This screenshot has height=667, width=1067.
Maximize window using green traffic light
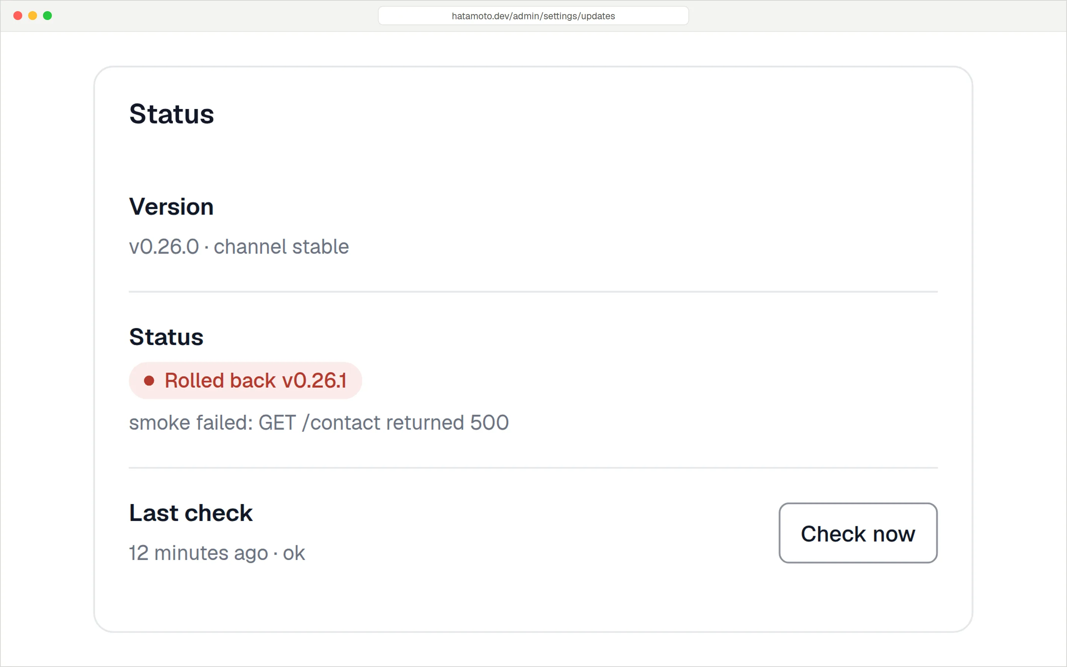[x=48, y=16]
